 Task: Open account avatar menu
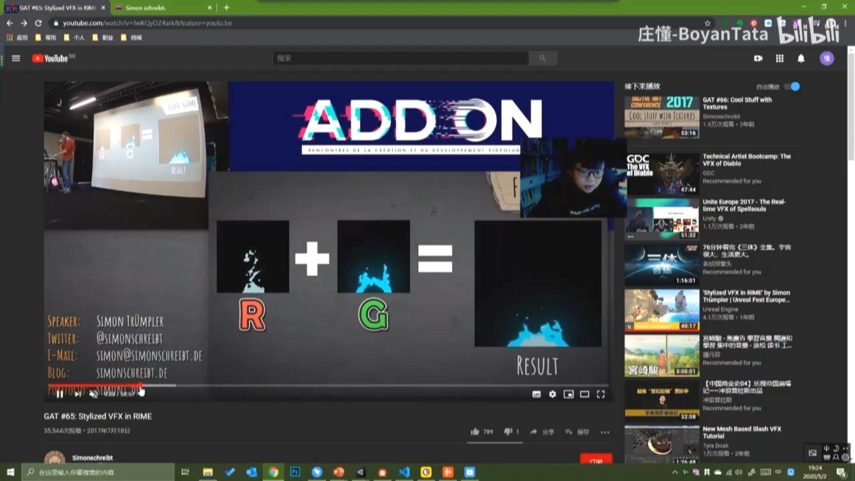coord(827,58)
